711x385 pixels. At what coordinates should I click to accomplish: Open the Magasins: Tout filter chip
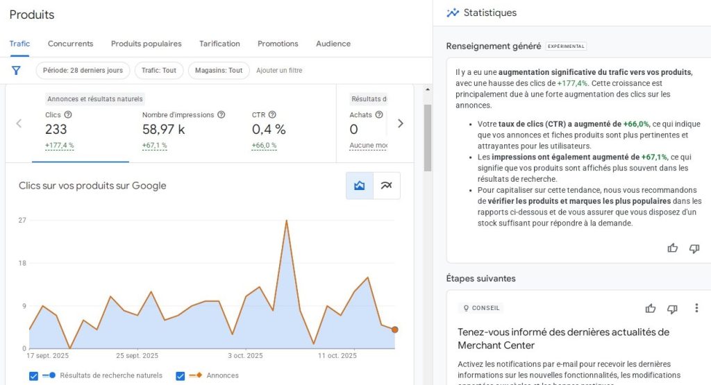click(x=219, y=71)
